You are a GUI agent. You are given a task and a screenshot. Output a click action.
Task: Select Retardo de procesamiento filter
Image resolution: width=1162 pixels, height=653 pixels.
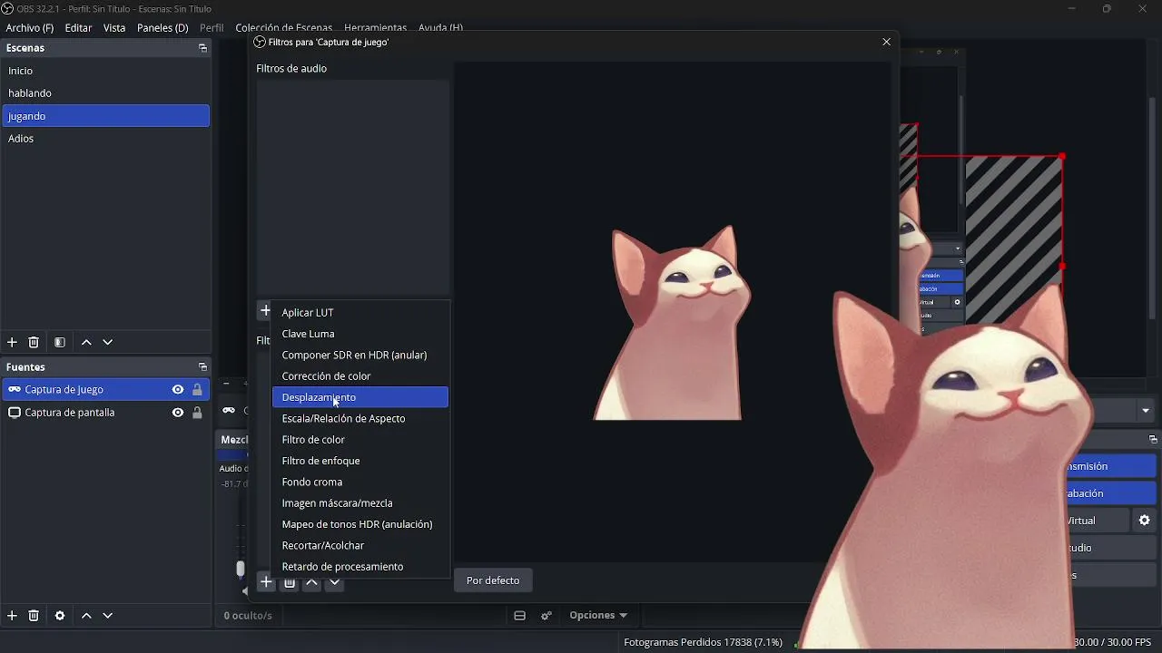point(360,567)
